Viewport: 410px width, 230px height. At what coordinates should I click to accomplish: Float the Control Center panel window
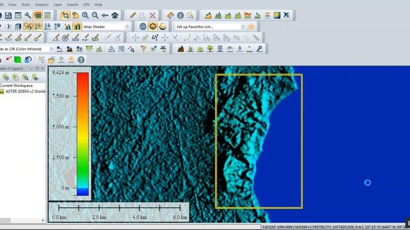pyautogui.click(x=37, y=68)
